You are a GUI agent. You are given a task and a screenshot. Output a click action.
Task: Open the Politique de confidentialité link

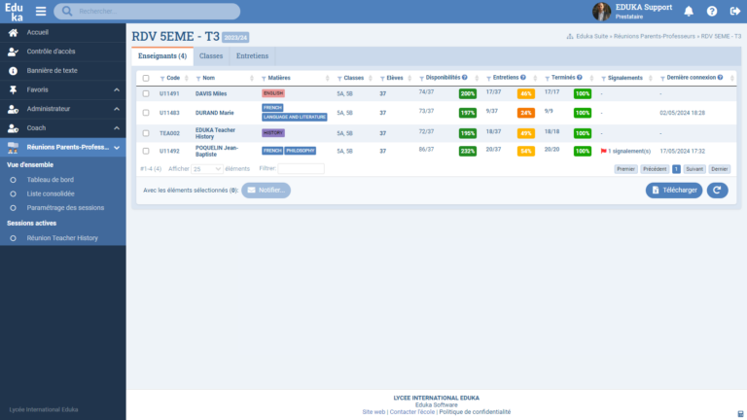tap(474, 411)
